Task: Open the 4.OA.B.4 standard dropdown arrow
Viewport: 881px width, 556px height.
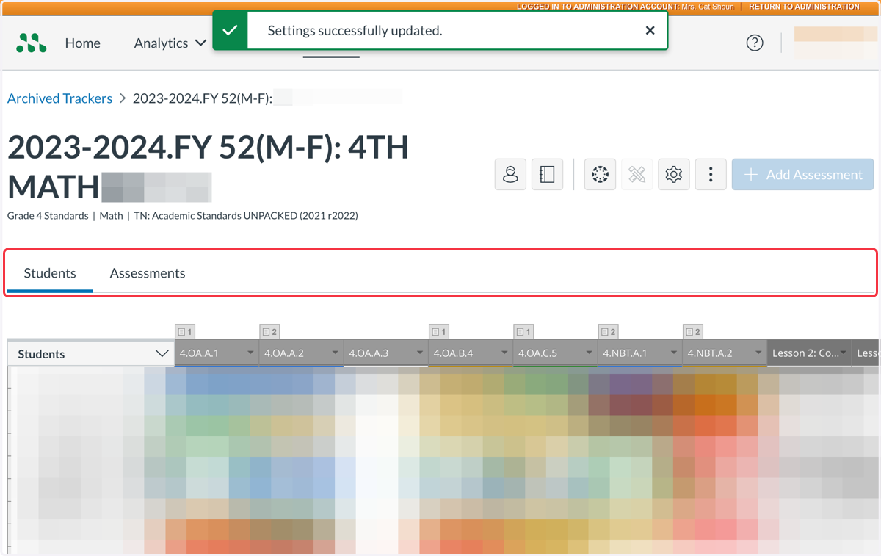Action: click(504, 353)
